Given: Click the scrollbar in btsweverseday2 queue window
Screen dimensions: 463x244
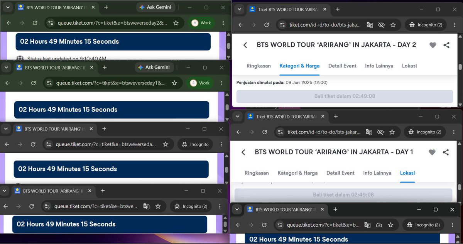Looking at the screenshot, I should tap(228, 46).
